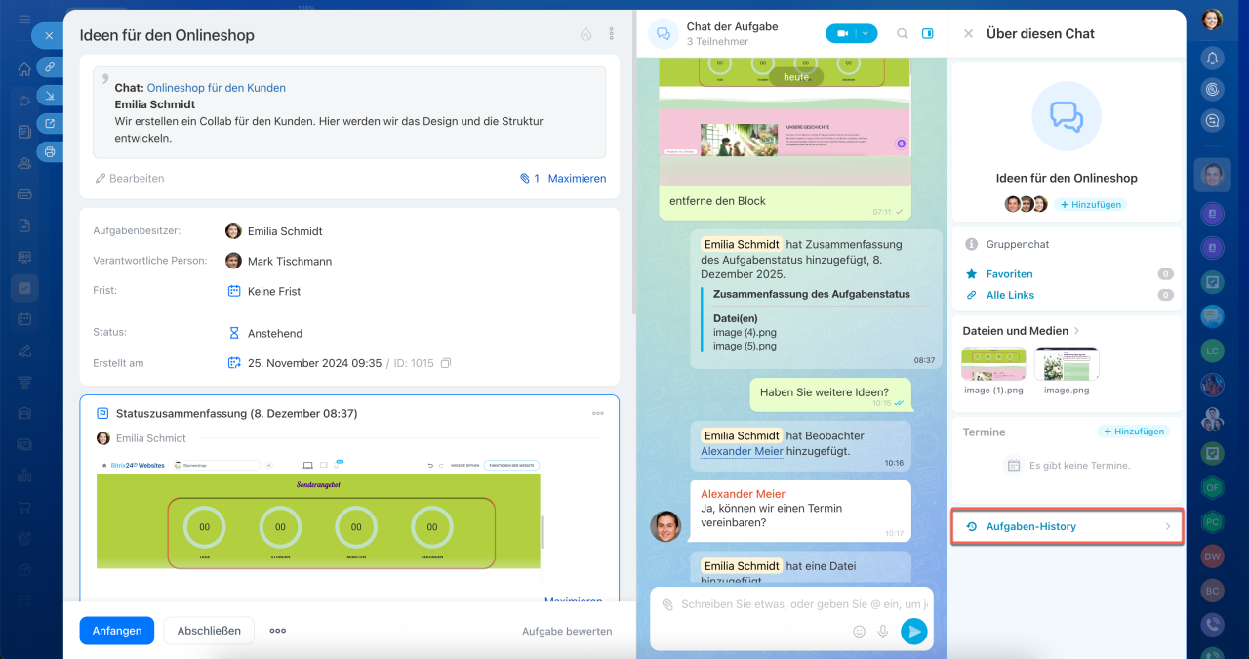Add participant via Hinzufügen under chat title
1249x659 pixels.
click(1090, 205)
